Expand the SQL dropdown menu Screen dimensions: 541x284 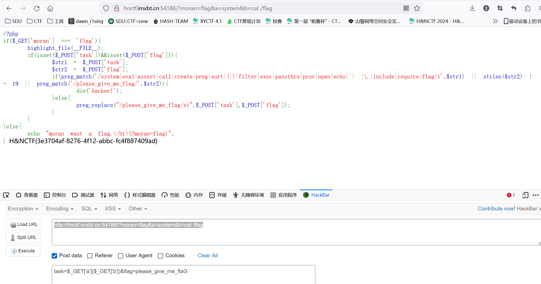89,209
